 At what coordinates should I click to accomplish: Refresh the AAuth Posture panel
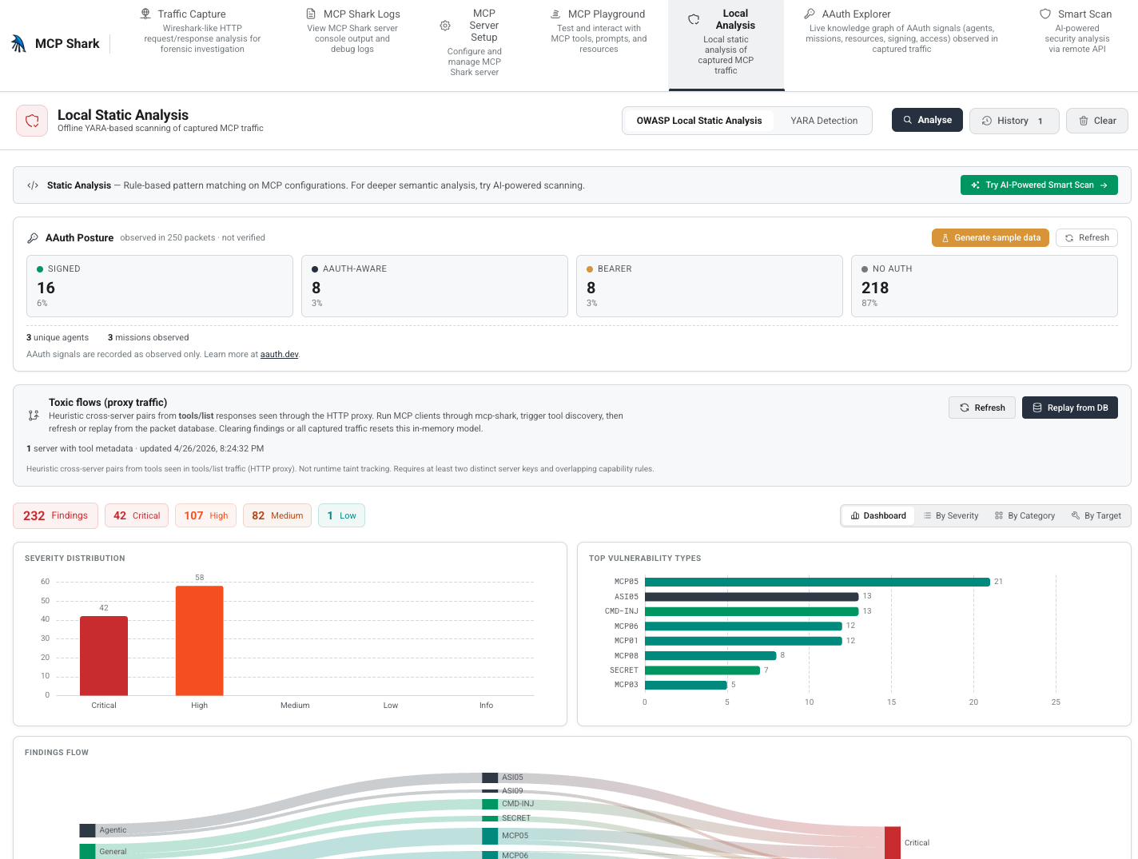[x=1087, y=238]
